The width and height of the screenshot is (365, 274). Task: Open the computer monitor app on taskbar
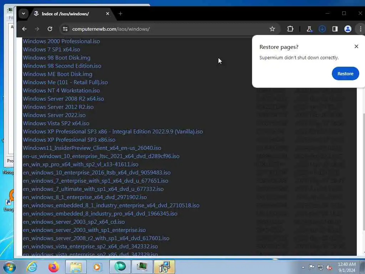pyautogui.click(x=142, y=267)
